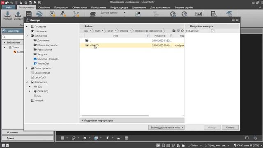Image resolution: width=263 pixels, height=148 pixels.
Task: Click the image picture icon in the ribbon
Action: (198, 14)
